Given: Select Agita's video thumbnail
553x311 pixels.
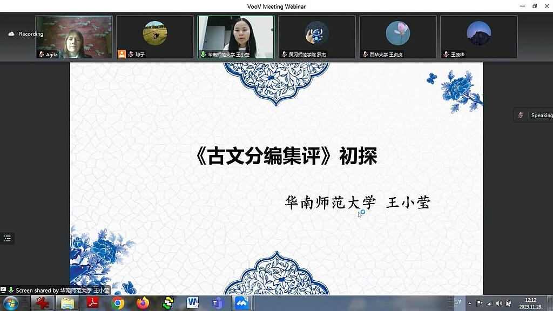Looking at the screenshot, I should pos(74,37).
